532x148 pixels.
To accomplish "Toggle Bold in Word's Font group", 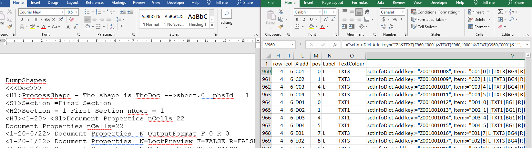I will (x=22, y=19).
